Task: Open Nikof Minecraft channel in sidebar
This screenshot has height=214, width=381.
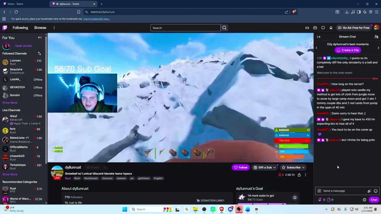Action: 22,120
